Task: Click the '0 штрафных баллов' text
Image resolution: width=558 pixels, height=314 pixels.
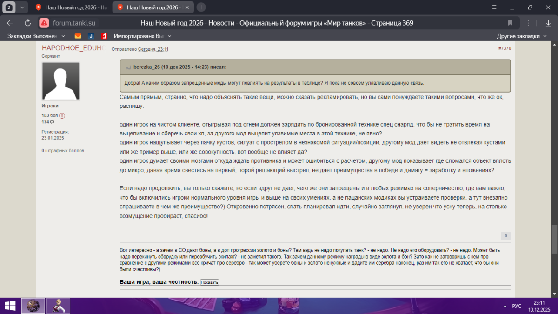Action: click(63, 151)
